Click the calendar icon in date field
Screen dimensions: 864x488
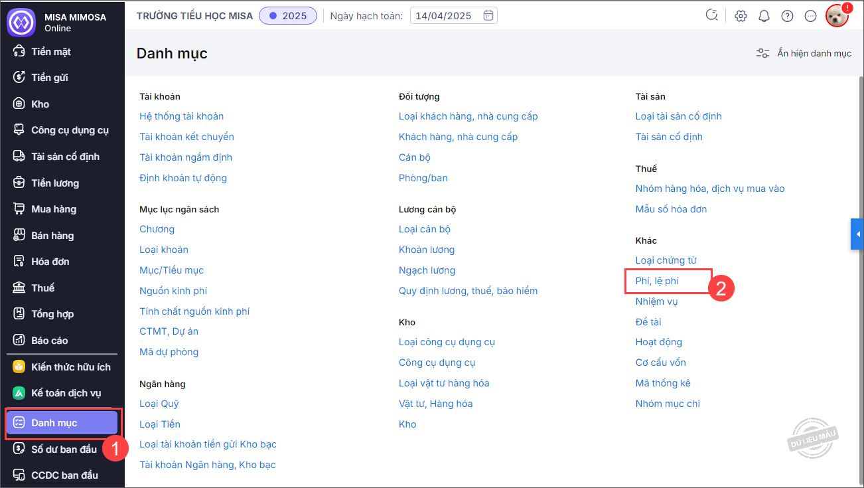tap(488, 15)
